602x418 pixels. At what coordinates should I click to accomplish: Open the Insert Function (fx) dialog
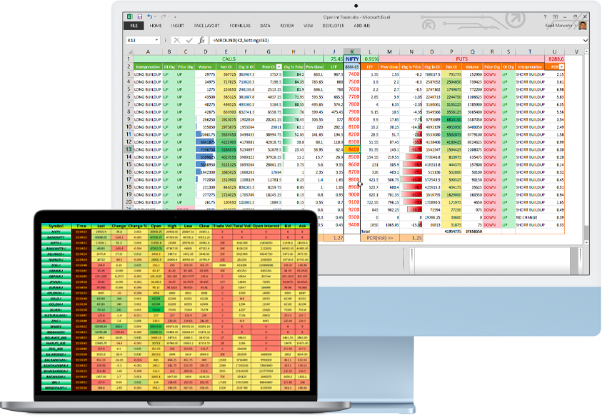click(x=201, y=39)
